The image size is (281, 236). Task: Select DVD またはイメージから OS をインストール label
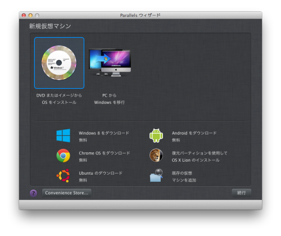coord(59,99)
